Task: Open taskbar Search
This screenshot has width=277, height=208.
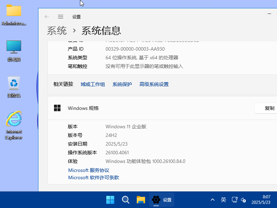Action: (126, 200)
